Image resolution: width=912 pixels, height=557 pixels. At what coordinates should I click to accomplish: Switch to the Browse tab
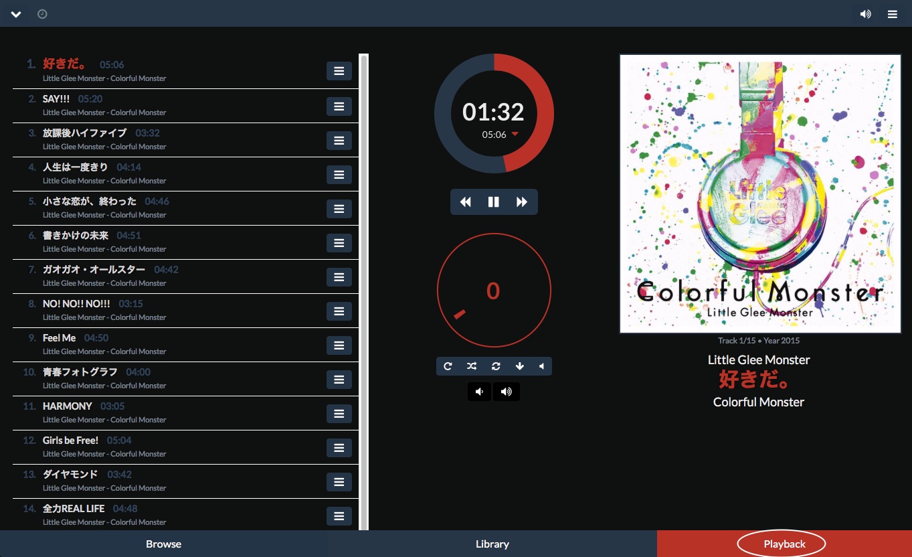pos(163,544)
